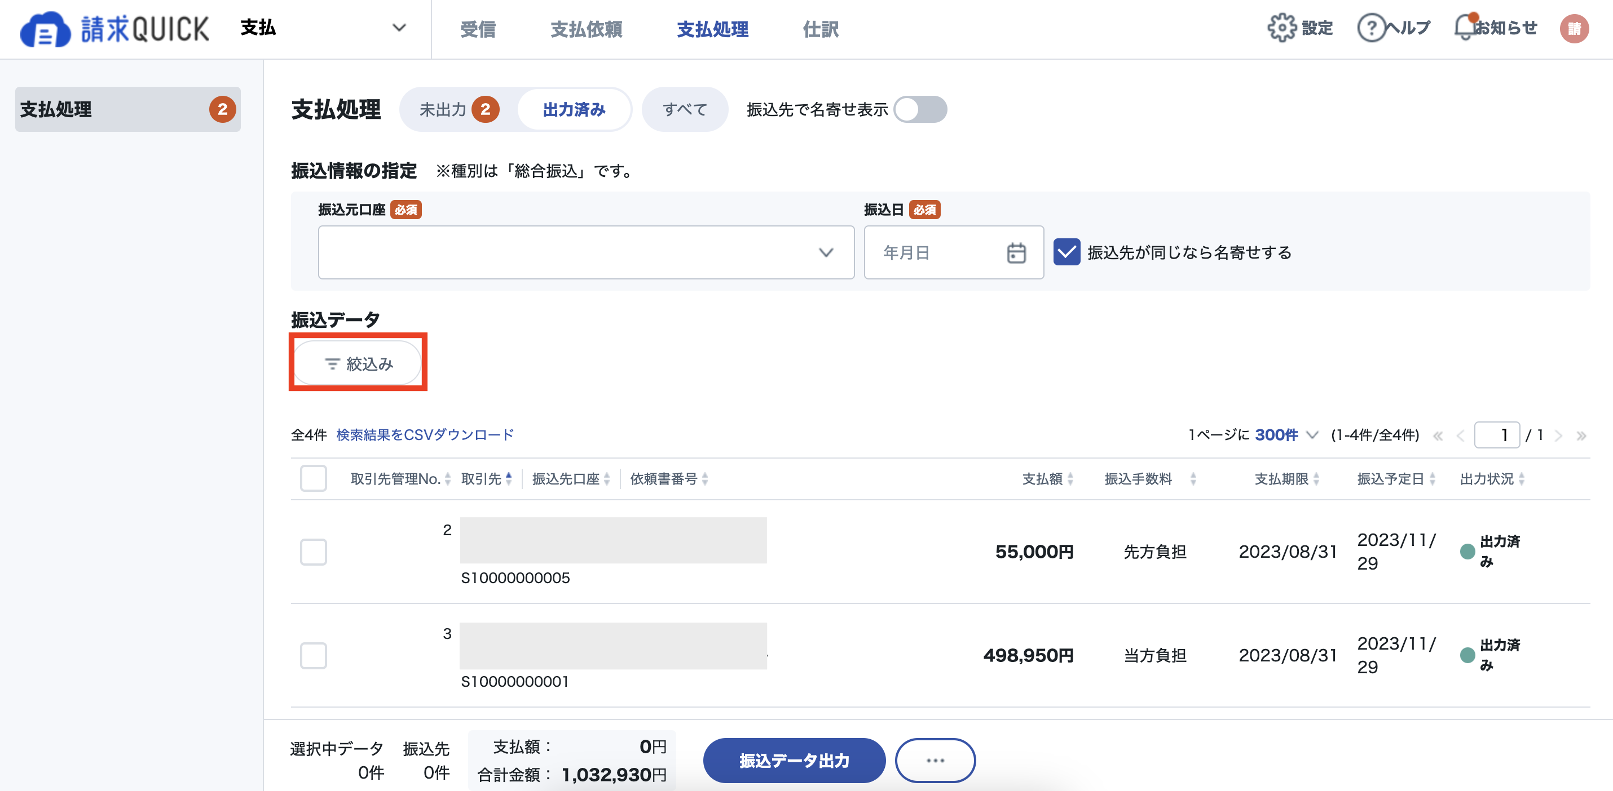Change the 300件 per page dropdown
The width and height of the screenshot is (1613, 791).
tap(1286, 435)
